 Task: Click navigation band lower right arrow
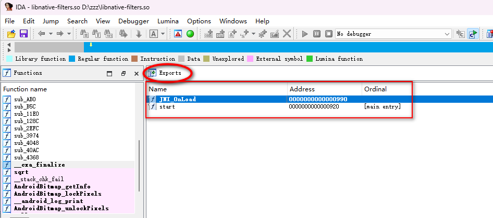[9, 50]
